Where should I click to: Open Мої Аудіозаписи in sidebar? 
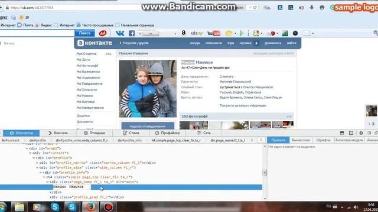pos(88,78)
